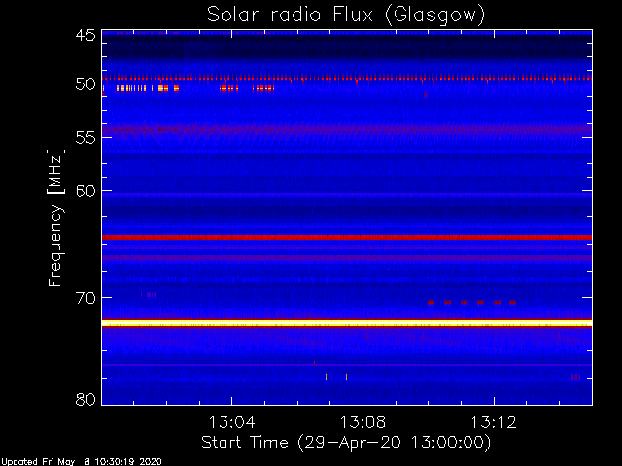
Task: Click the plot title 'Solar radio Flux (Glasgow)'
Action: tap(346, 16)
